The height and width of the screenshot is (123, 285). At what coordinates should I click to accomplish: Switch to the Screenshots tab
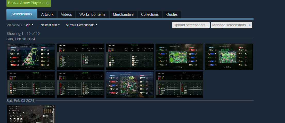tap(22, 14)
